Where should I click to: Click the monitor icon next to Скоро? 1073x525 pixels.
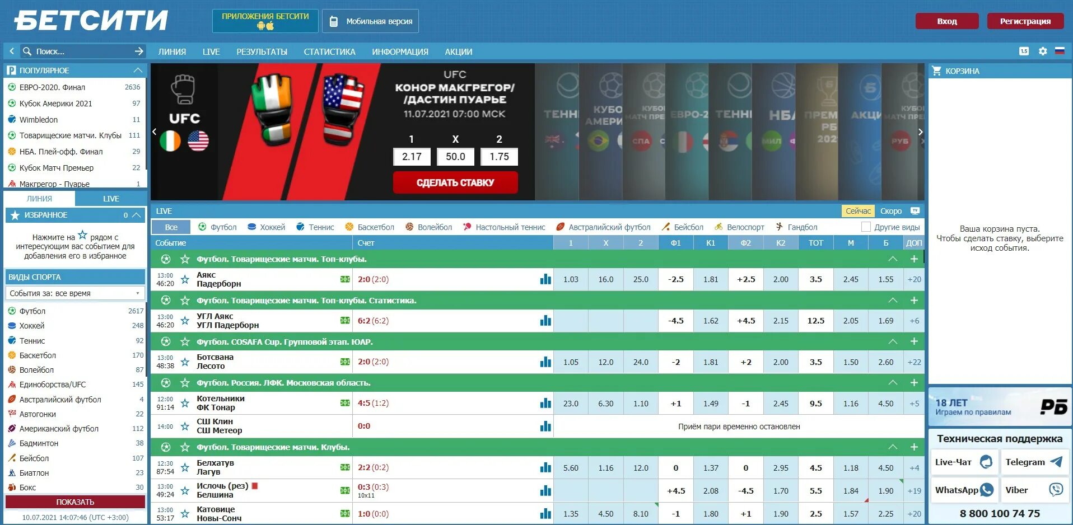[915, 211]
